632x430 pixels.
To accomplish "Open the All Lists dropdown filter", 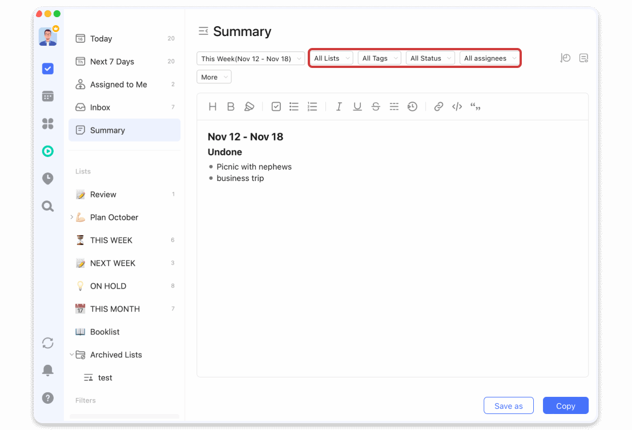I will tap(331, 58).
